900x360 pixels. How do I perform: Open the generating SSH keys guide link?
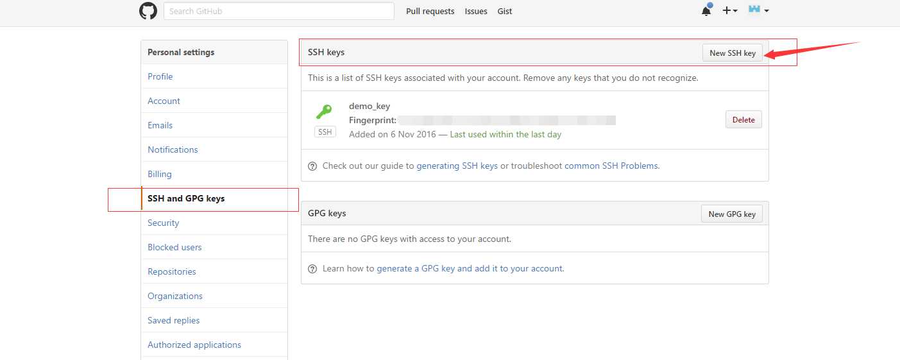(457, 166)
